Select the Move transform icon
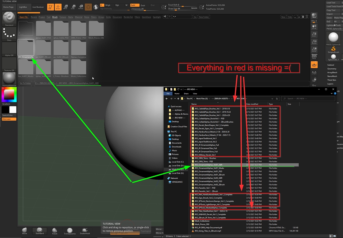The width and height of the screenshot is (343, 238). [65, 7]
